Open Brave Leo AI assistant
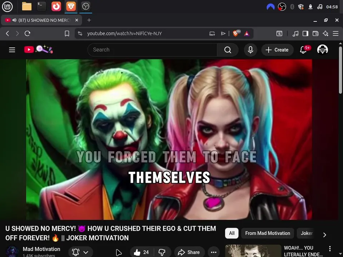This screenshot has width=343, height=257. tap(325, 34)
